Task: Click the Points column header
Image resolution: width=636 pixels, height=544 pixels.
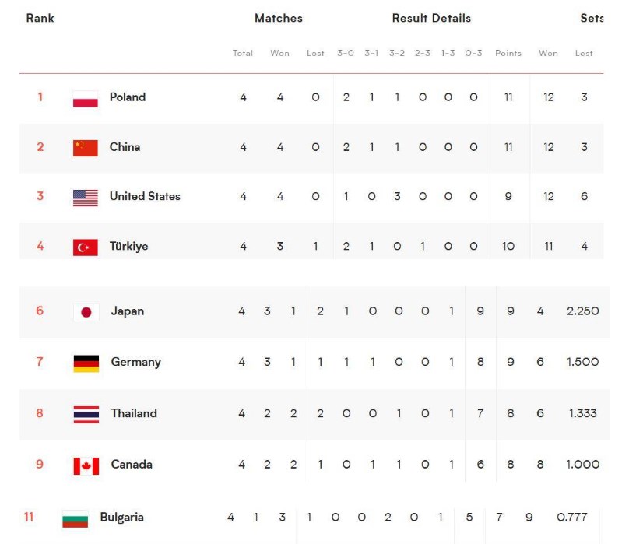Action: [508, 53]
